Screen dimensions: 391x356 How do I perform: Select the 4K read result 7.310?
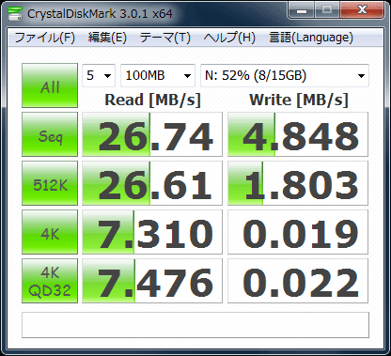point(152,232)
